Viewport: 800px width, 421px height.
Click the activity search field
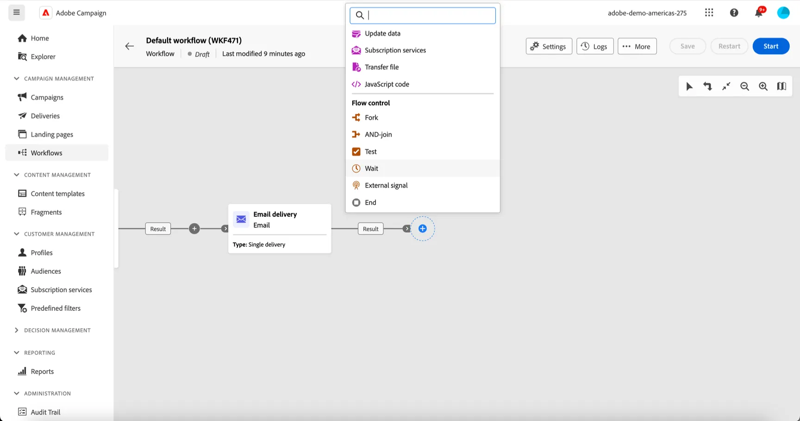coord(423,15)
